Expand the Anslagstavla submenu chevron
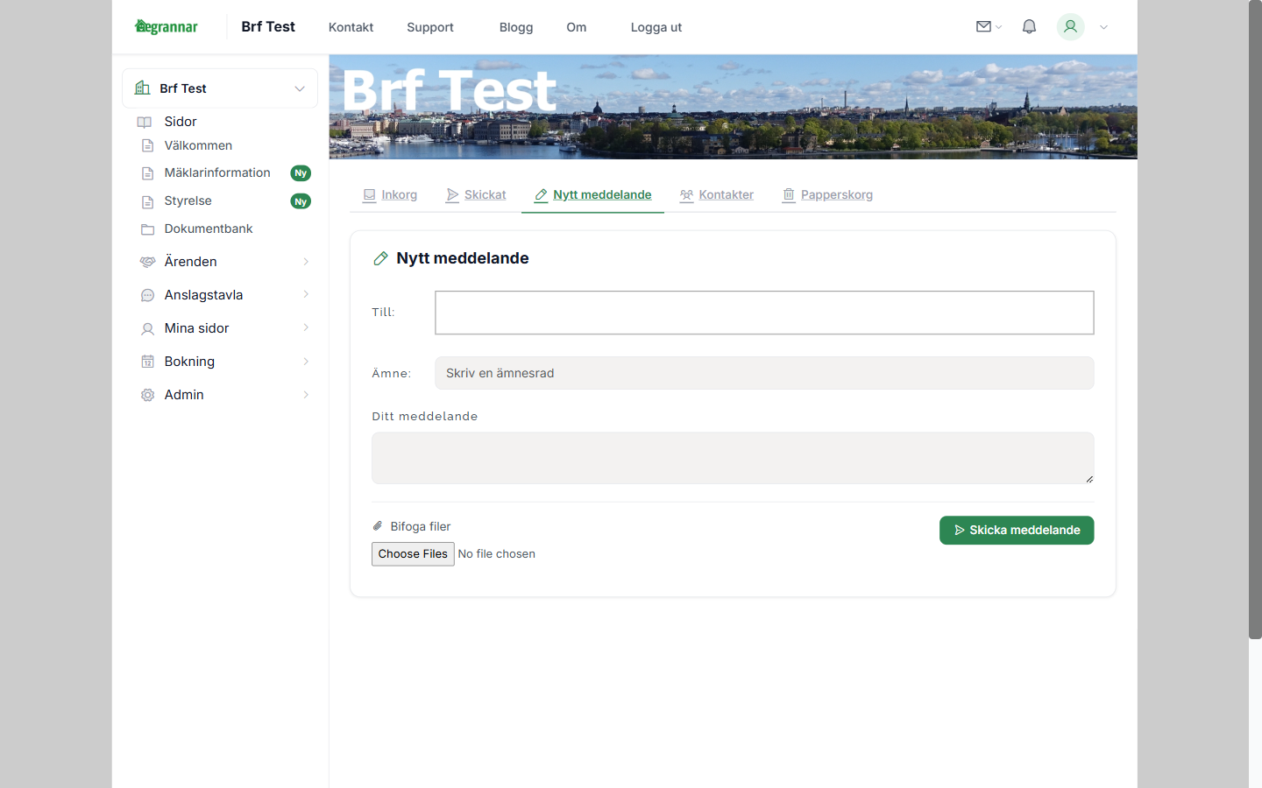 (x=306, y=294)
